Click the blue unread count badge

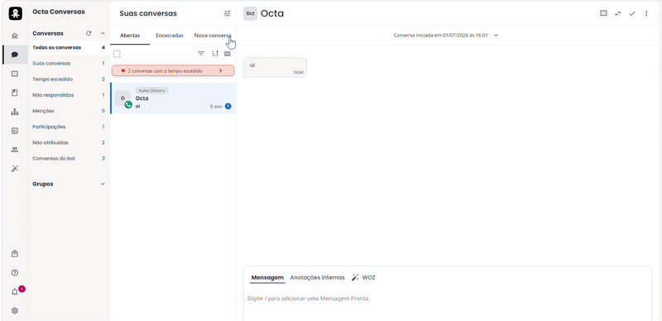click(x=228, y=107)
